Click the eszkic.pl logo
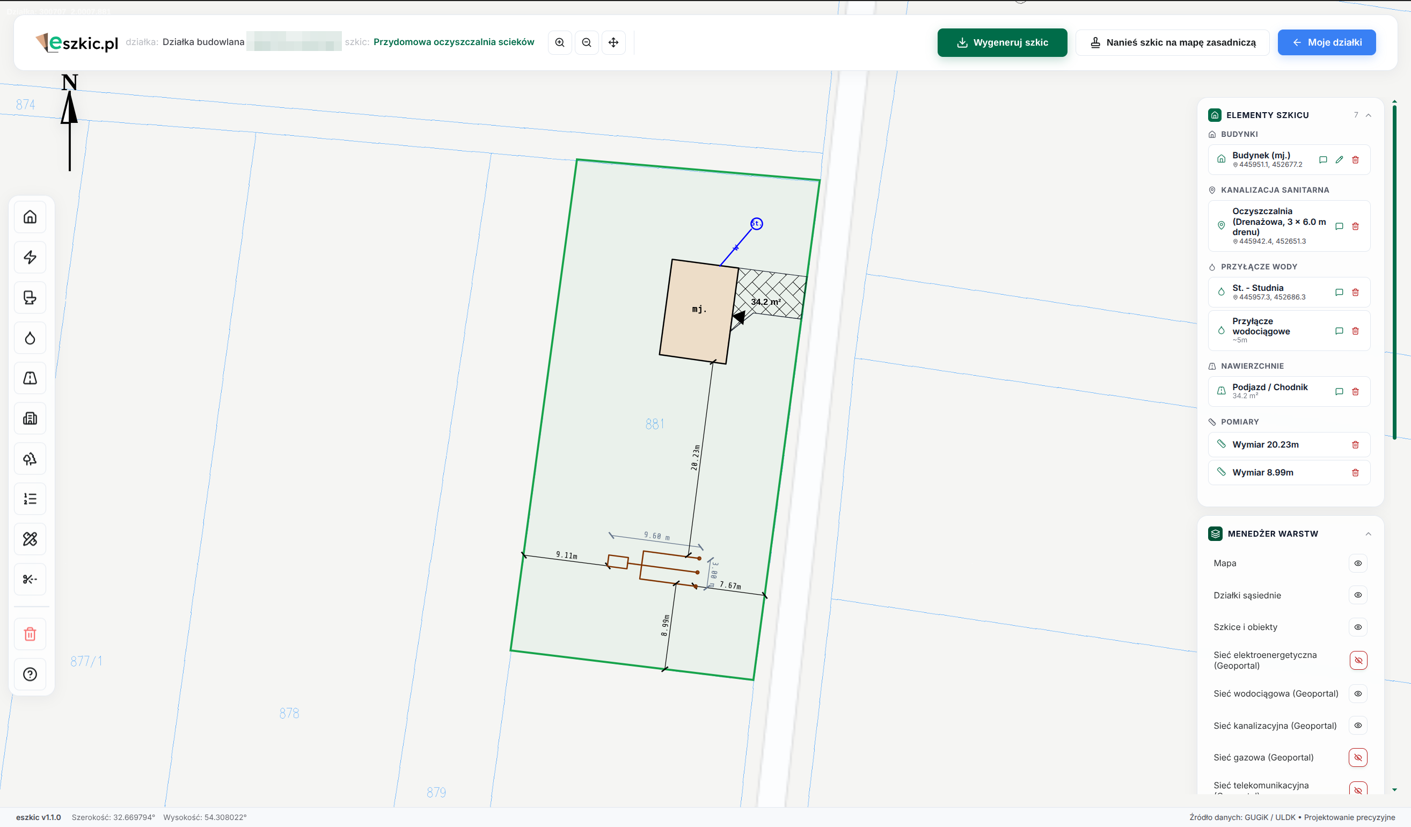The image size is (1411, 827). pos(77,42)
